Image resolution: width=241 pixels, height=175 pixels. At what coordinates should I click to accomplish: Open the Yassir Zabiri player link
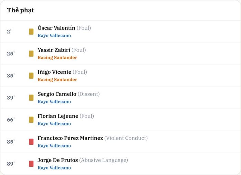point(54,50)
